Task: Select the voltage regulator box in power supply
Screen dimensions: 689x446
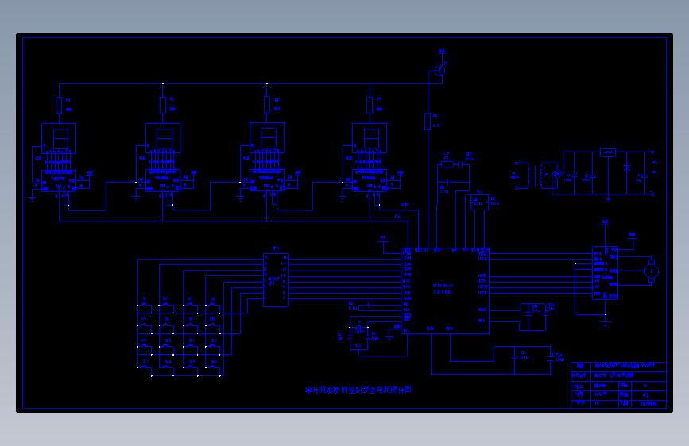Action: click(x=608, y=152)
